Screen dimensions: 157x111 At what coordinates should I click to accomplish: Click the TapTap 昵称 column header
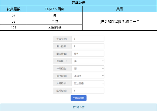[55, 9]
